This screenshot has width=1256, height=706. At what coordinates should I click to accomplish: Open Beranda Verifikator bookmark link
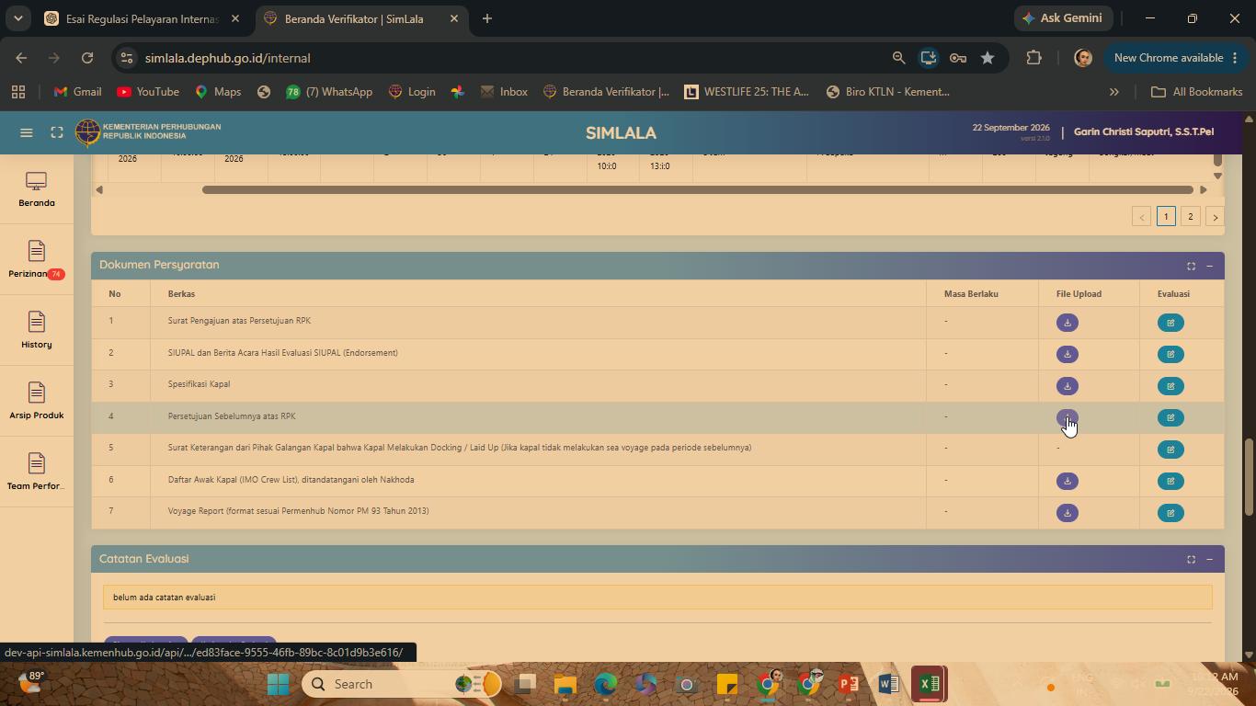[x=606, y=92]
